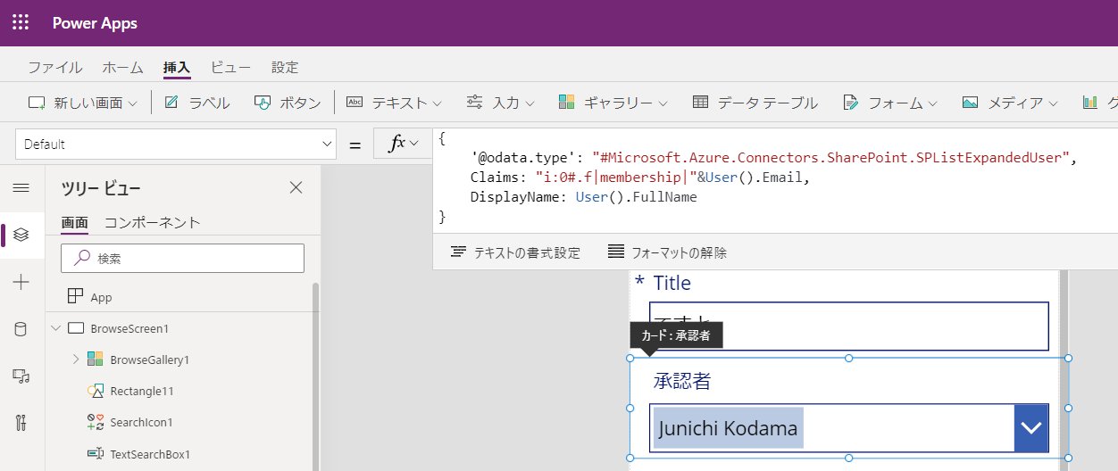Click inside the formula bar editor
The width and height of the screenshot is (1118, 471).
[775, 181]
